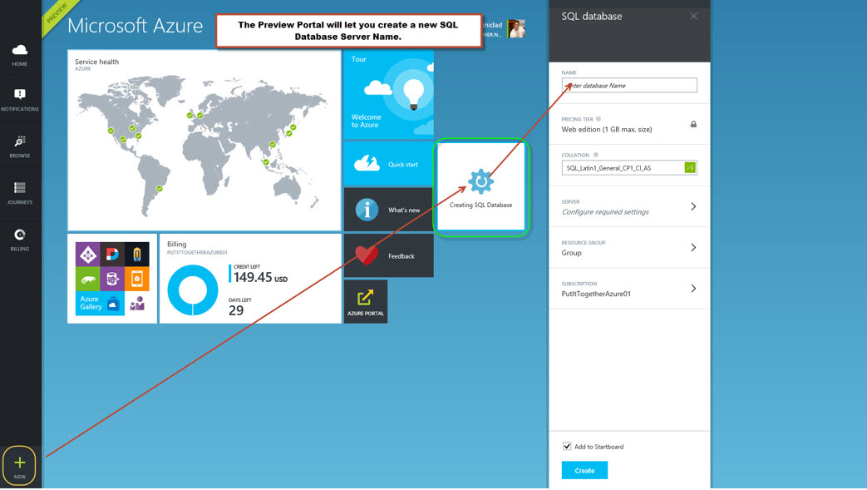The width and height of the screenshot is (867, 490).
Task: Click the database Name input field
Action: coord(629,85)
